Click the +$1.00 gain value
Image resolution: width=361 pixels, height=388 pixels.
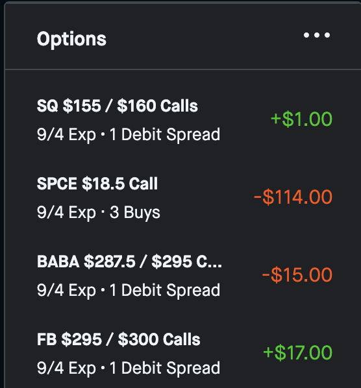tap(301, 119)
